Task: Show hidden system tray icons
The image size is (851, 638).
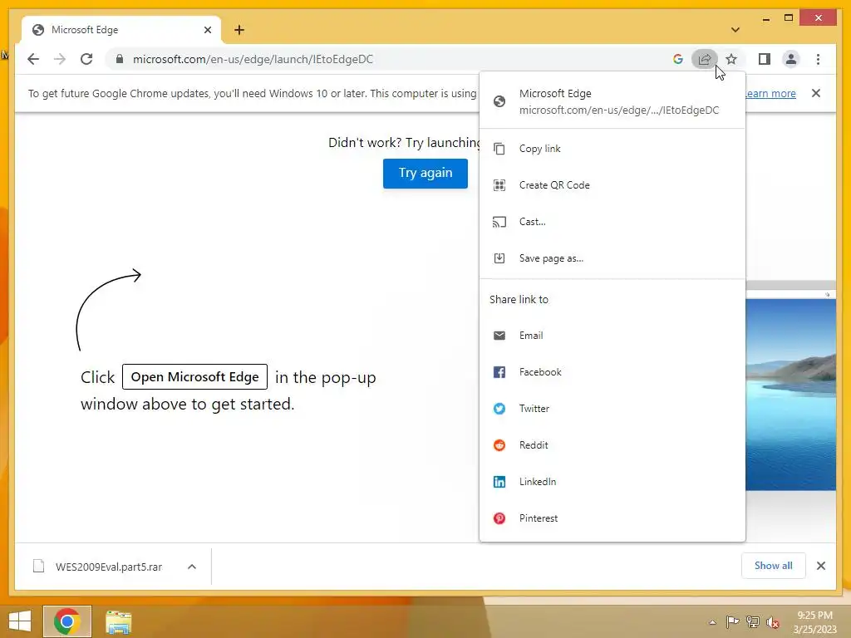Action: point(712,622)
